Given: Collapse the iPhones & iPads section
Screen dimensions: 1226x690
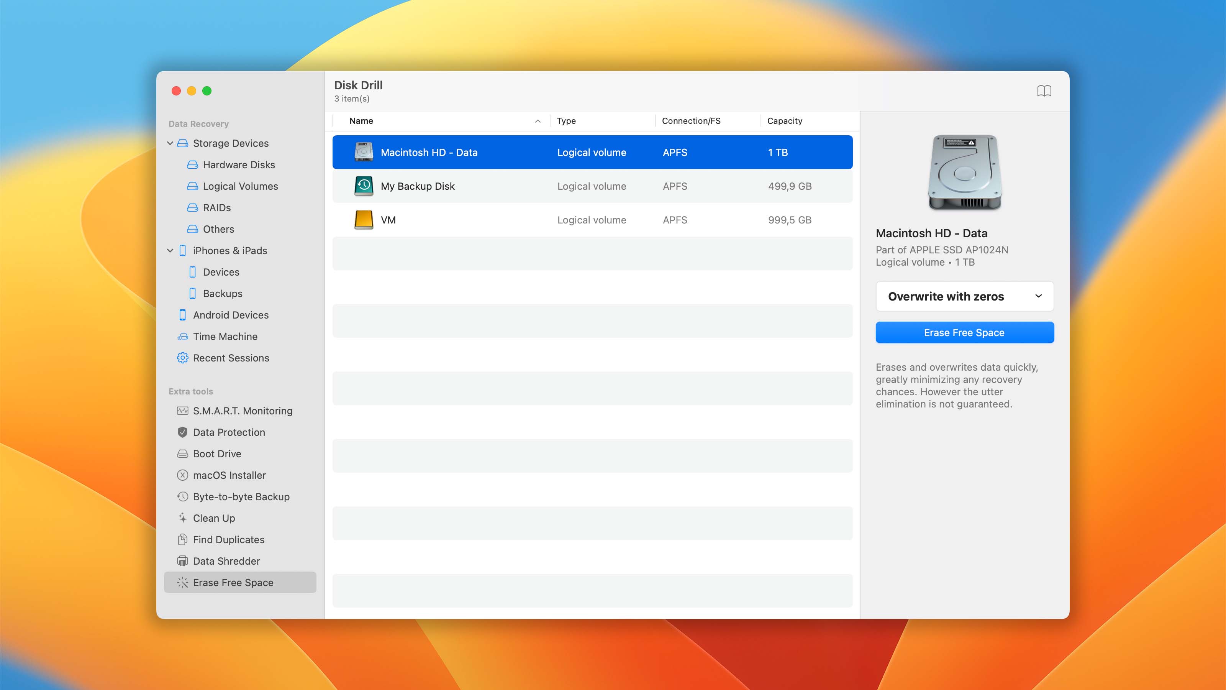Looking at the screenshot, I should click(x=170, y=250).
